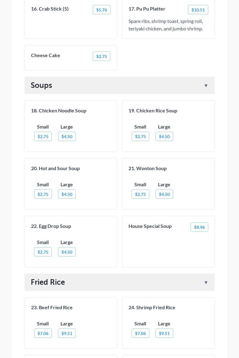Select Cheese Cake $2.75 price button
This screenshot has width=239, height=358.
coord(101,57)
